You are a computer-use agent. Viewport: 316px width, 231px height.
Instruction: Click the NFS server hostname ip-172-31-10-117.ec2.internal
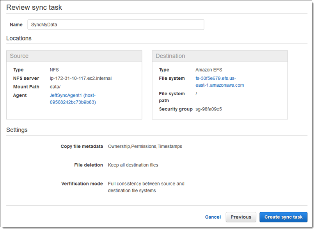tap(81, 78)
